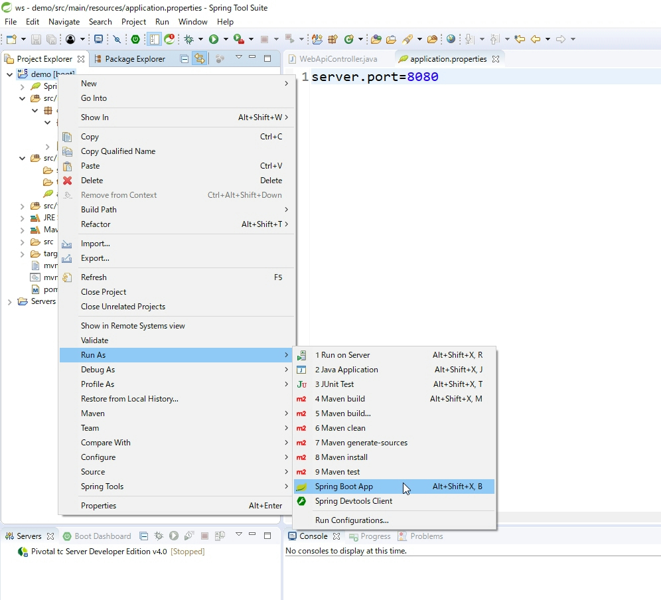Start the server in Servers view
Screen dimensions: 661x600
(x=173, y=536)
